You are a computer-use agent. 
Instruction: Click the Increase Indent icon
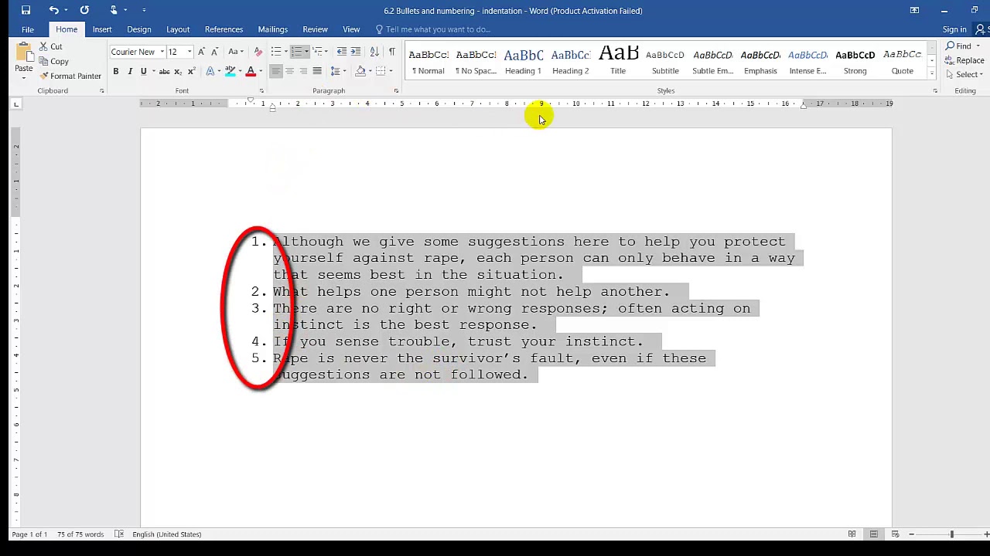click(356, 52)
